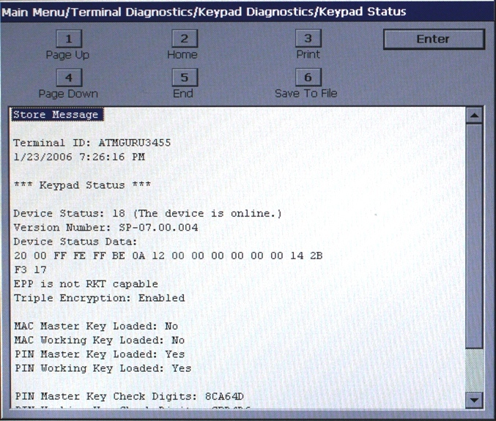Click the Enter button
Viewport: 496px width, 421px height.
click(433, 40)
